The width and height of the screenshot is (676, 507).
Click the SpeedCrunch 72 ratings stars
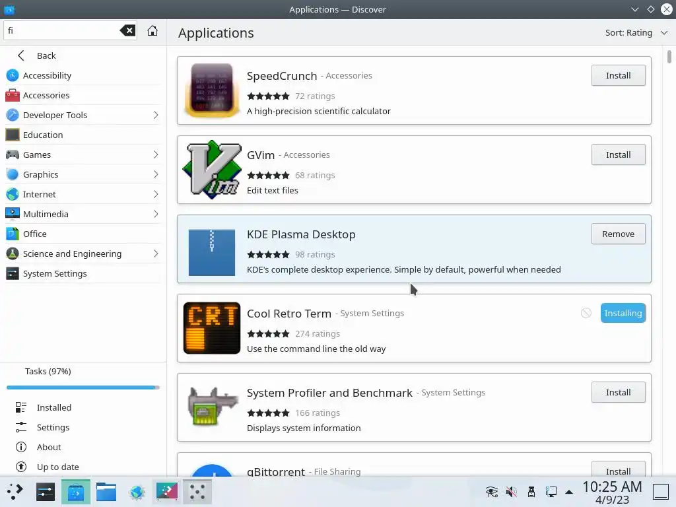point(268,96)
